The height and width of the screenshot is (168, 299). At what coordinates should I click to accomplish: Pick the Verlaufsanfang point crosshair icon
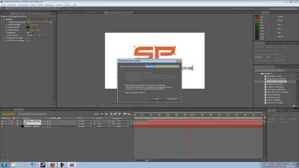point(28,25)
